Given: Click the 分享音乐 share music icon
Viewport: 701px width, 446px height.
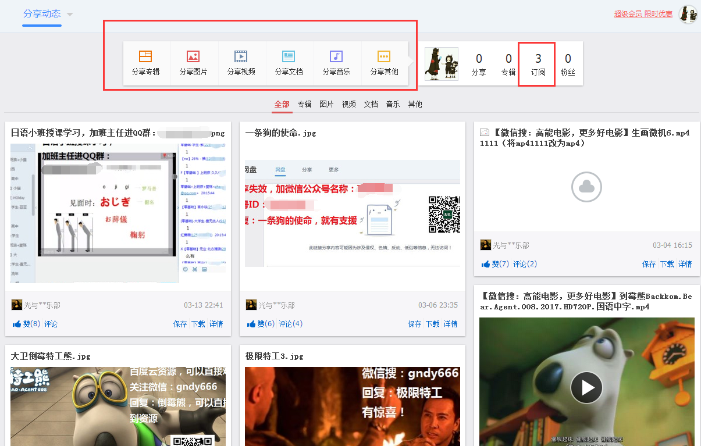Looking at the screenshot, I should [x=336, y=63].
